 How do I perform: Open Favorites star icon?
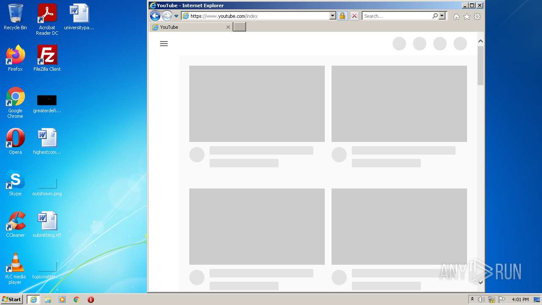467,17
